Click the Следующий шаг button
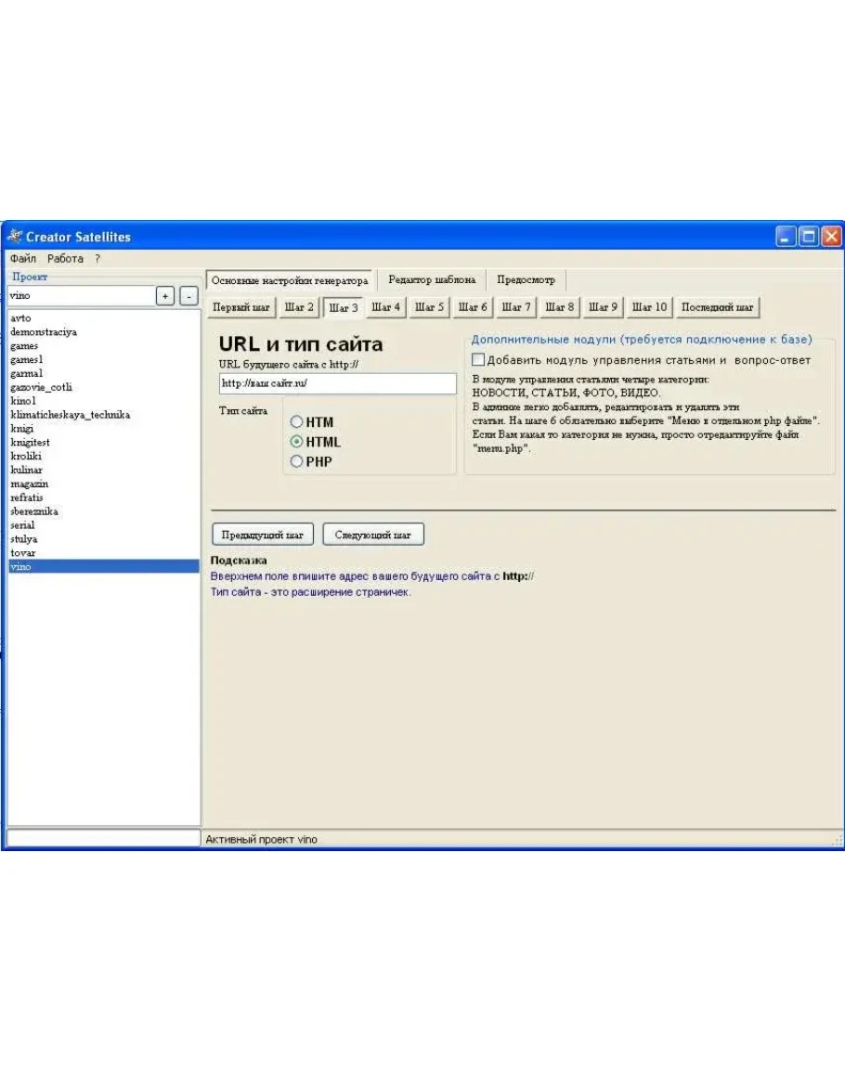Viewport: 845px width, 1072px height. click(373, 535)
